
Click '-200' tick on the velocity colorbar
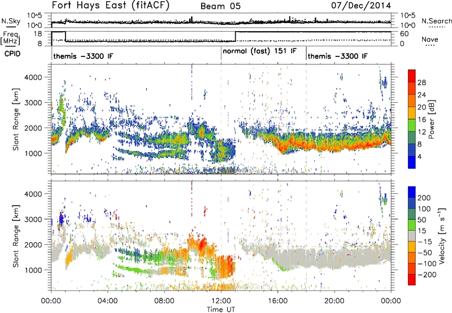click(427, 275)
